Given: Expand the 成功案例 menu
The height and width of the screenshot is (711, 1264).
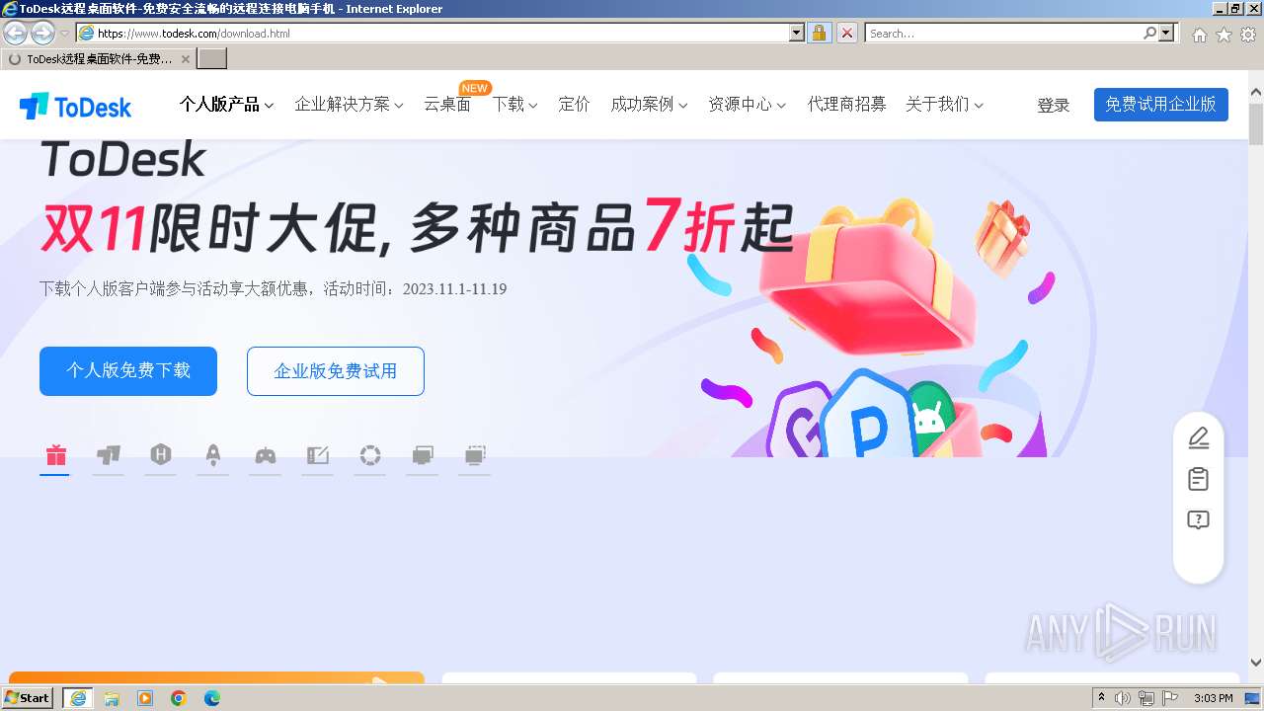Looking at the screenshot, I should [x=649, y=105].
